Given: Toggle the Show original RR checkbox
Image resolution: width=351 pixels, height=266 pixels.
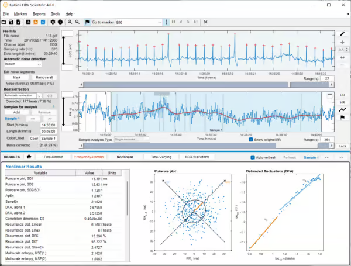Looking at the screenshot, I should point(252,140).
